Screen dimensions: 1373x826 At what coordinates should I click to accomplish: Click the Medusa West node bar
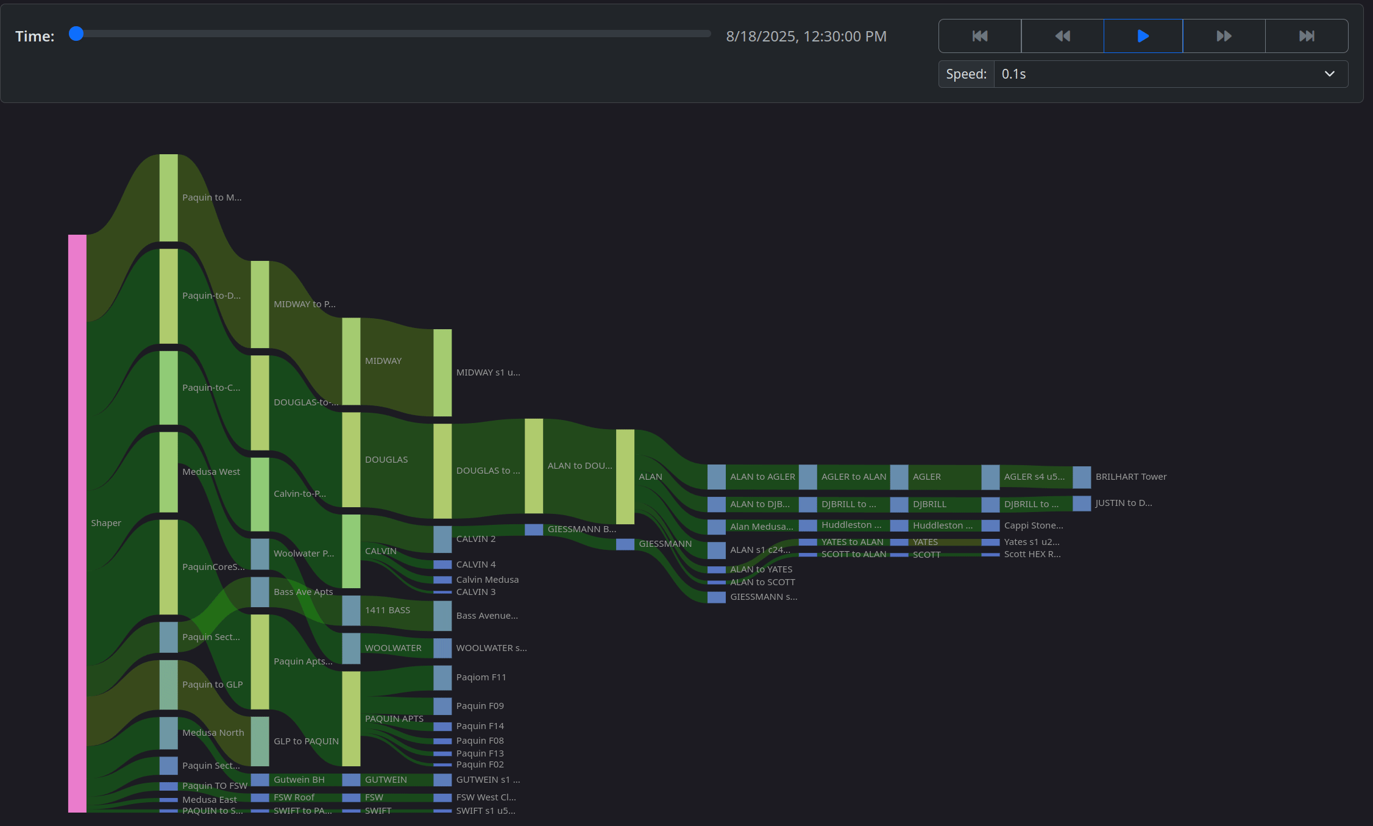point(169,472)
